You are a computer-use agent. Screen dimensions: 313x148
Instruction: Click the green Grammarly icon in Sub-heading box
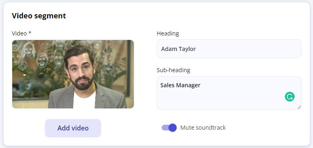pos(290,97)
